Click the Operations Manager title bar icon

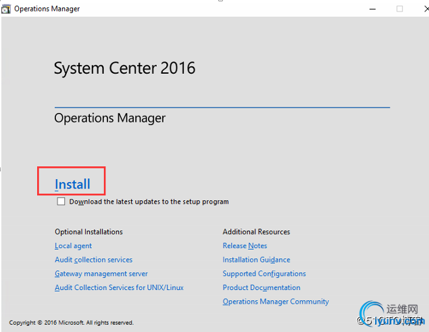pyautogui.click(x=6, y=9)
